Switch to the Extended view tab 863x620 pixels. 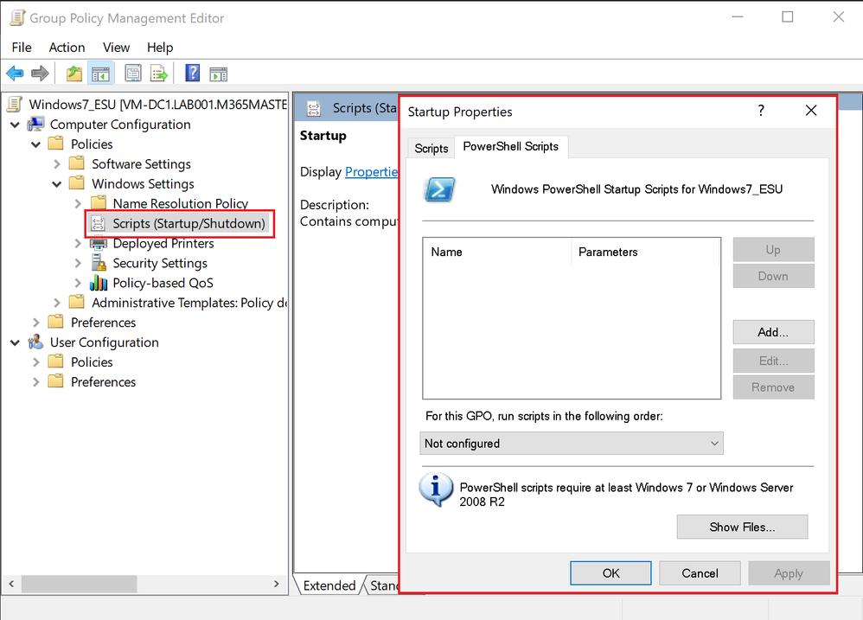pos(329,585)
